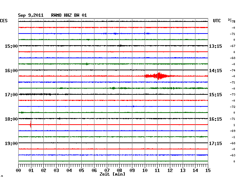
Task: Click the "06" minute axis label
Action: pyautogui.click(x=94, y=170)
